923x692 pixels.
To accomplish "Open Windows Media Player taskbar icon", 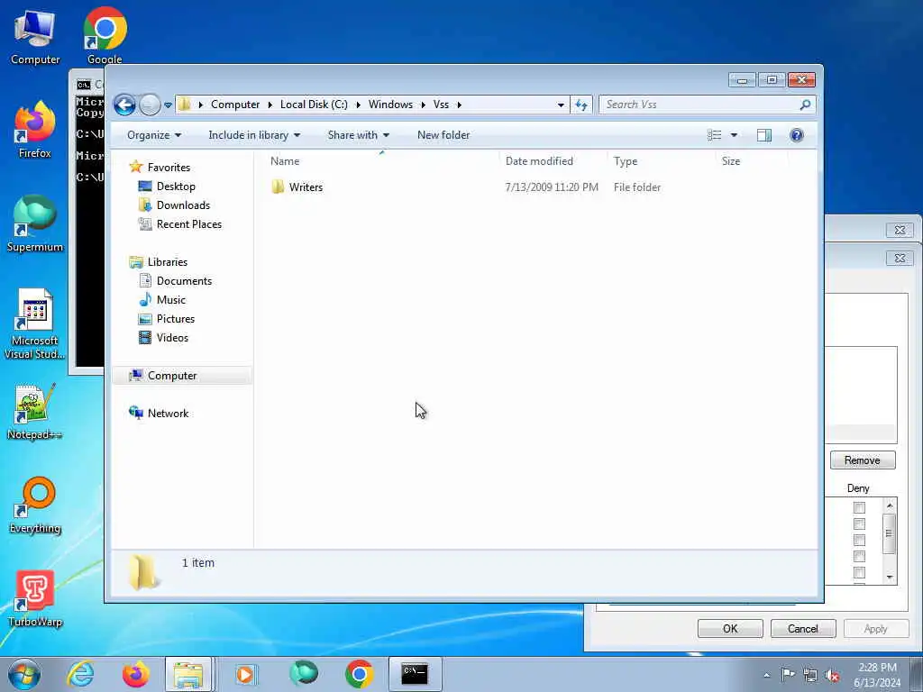I will [x=245, y=674].
